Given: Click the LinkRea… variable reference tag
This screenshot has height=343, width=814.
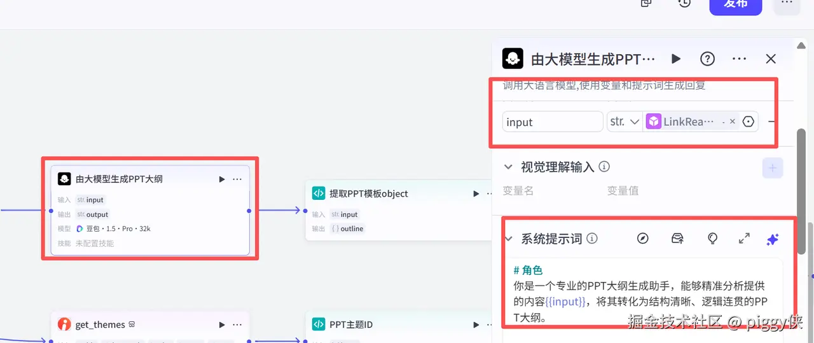Looking at the screenshot, I should pyautogui.click(x=689, y=122).
